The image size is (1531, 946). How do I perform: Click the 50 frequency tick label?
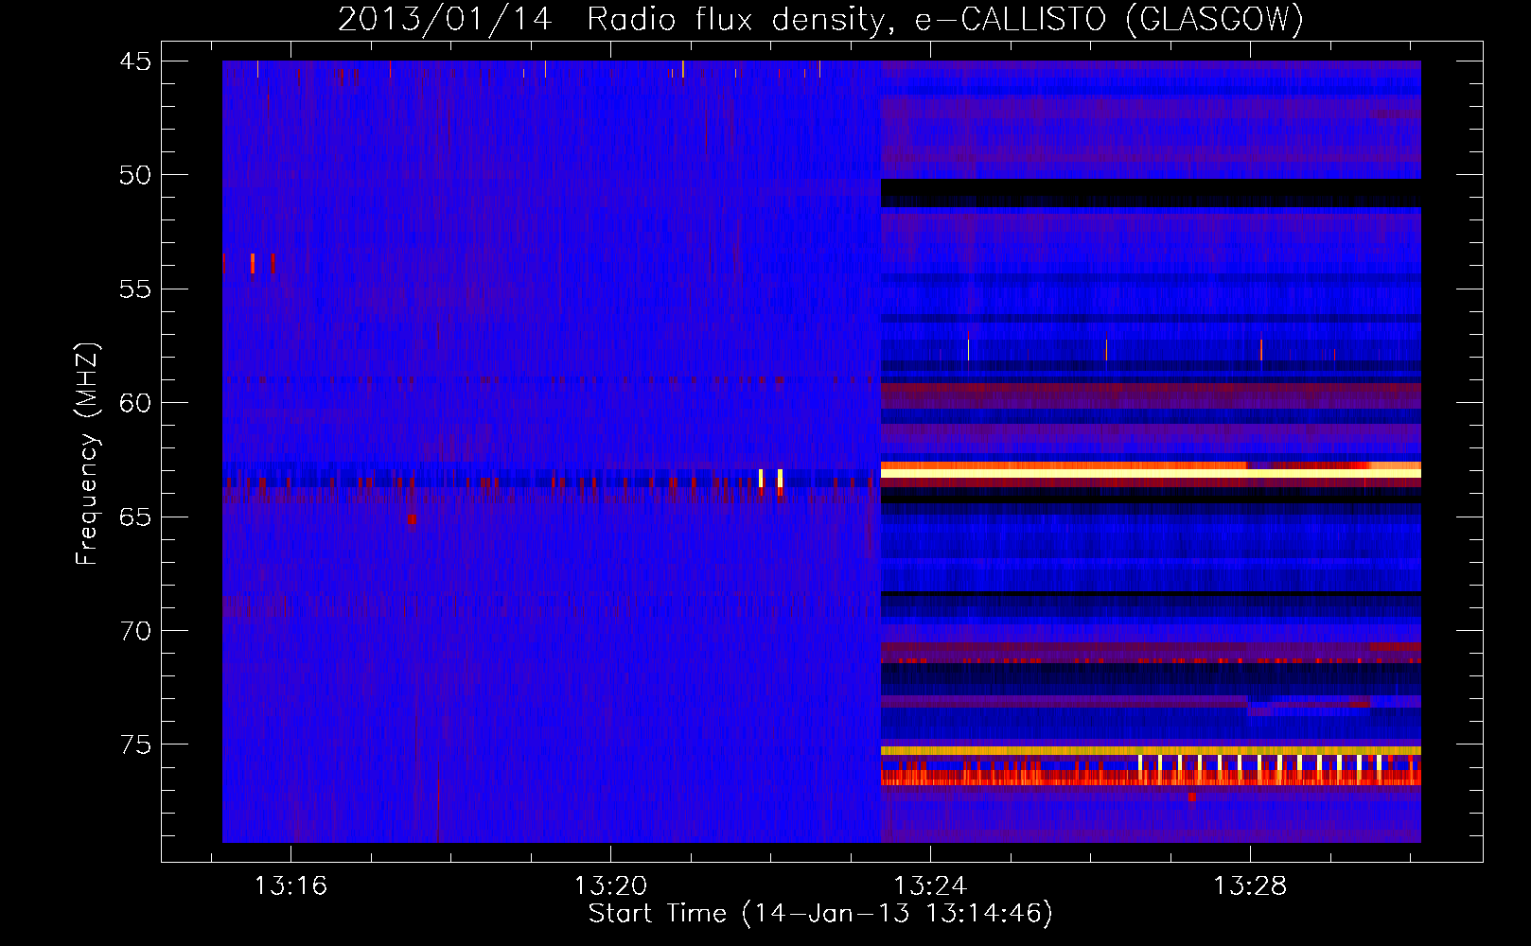click(x=135, y=175)
